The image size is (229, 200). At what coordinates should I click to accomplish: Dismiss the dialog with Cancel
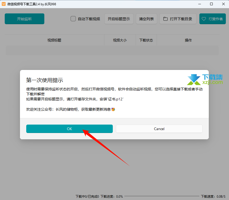coord(159,129)
